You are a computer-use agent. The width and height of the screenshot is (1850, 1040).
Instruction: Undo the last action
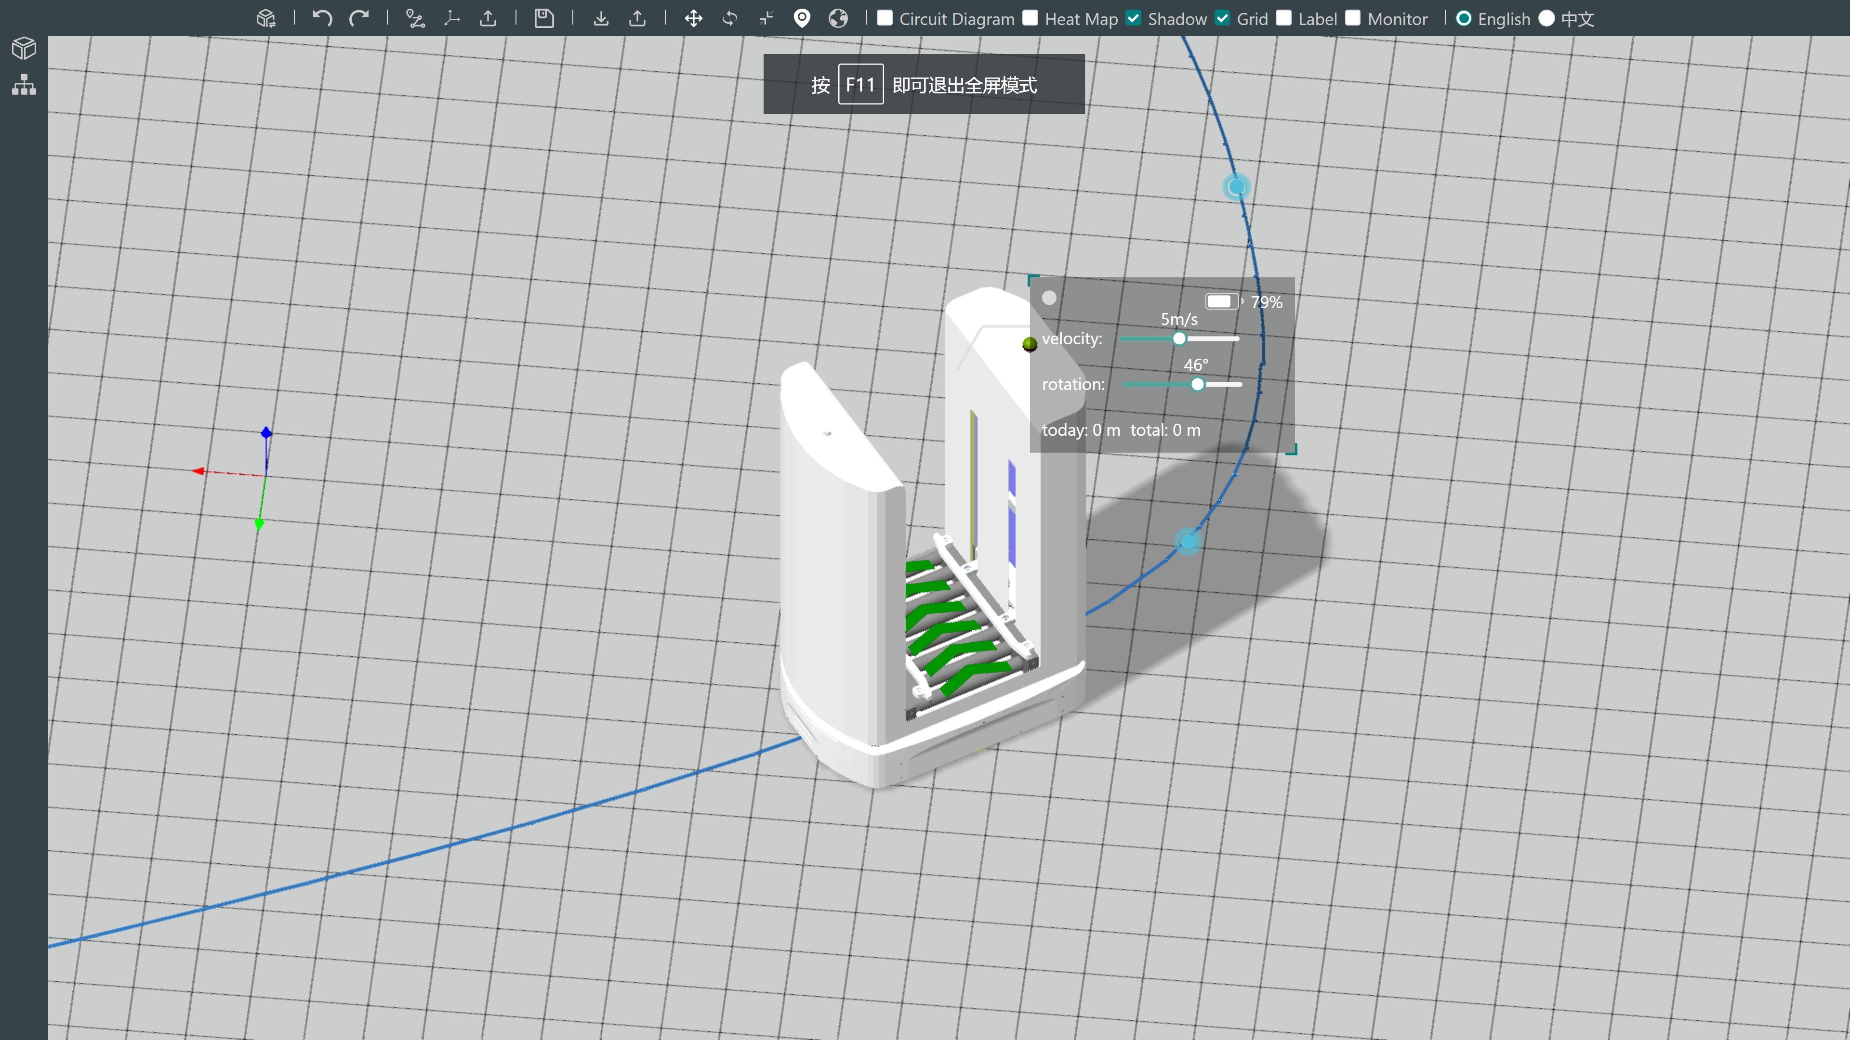(322, 19)
